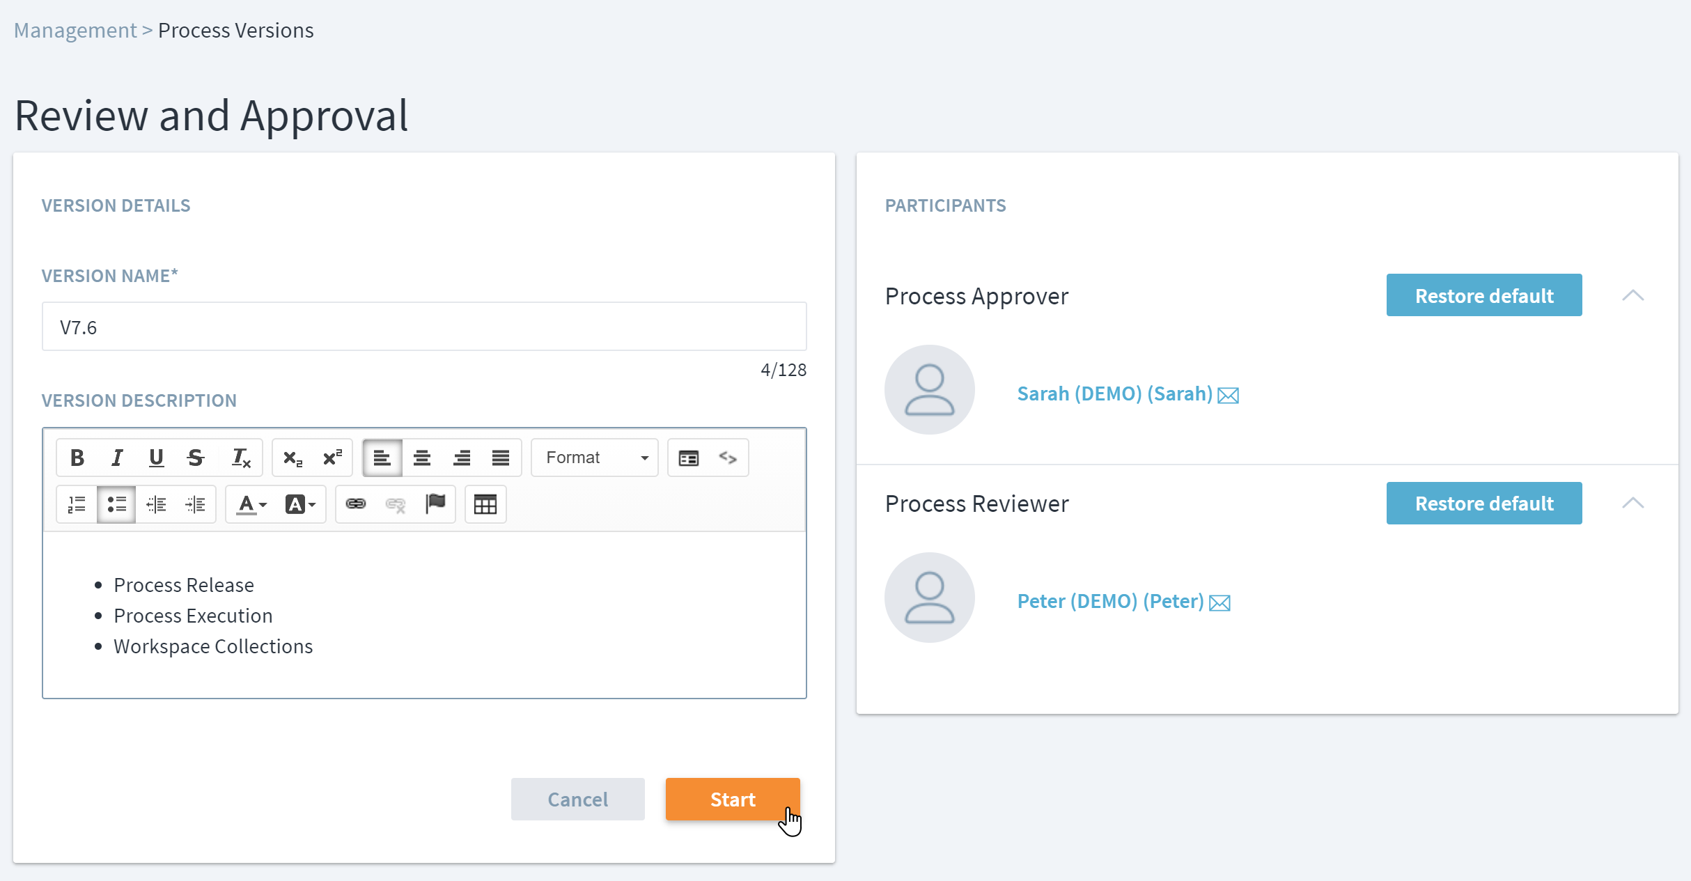Click the insert link icon
Screen dimensions: 1691x881
click(x=356, y=504)
